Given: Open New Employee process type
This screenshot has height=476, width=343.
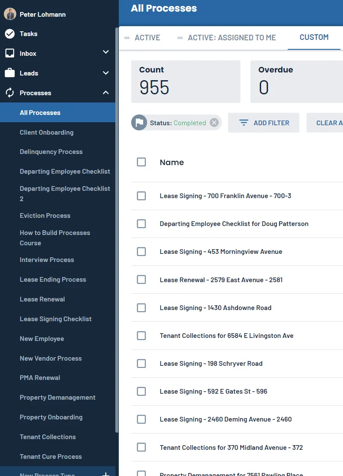Looking at the screenshot, I should (x=42, y=339).
